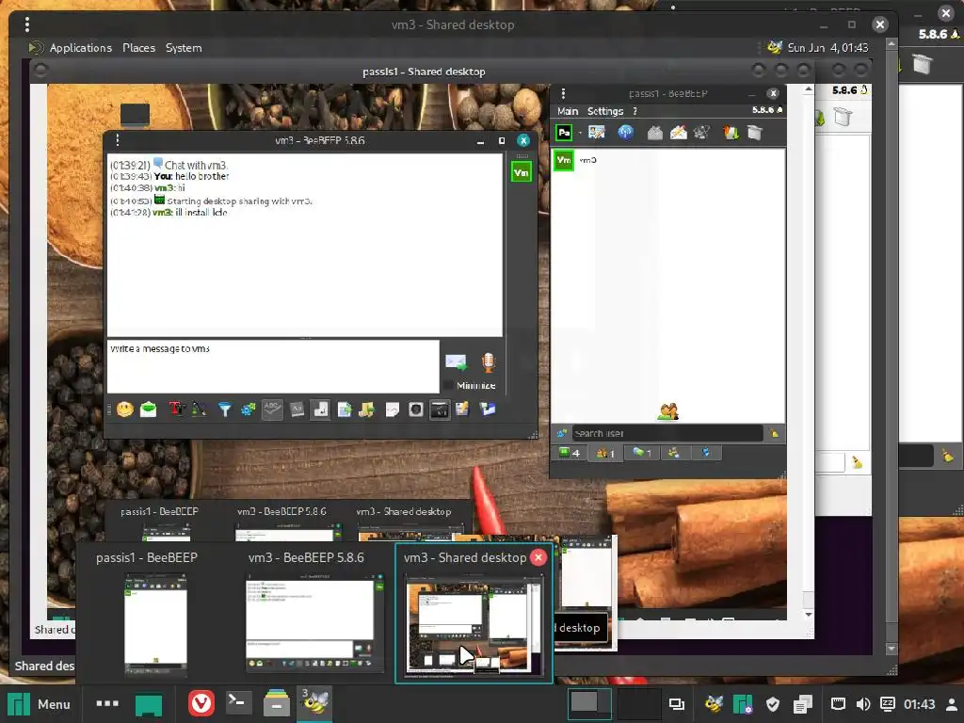The height and width of the screenshot is (723, 964).
Task: Click the Pa user status avatar button
Action: [x=564, y=132]
